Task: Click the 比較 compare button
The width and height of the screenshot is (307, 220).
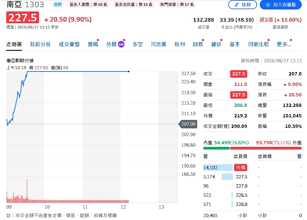Action: (243, 5)
